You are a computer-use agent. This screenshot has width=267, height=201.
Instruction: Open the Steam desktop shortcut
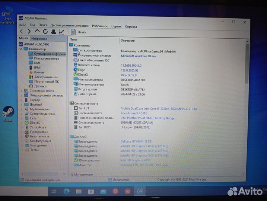pyautogui.click(x=8, y=113)
